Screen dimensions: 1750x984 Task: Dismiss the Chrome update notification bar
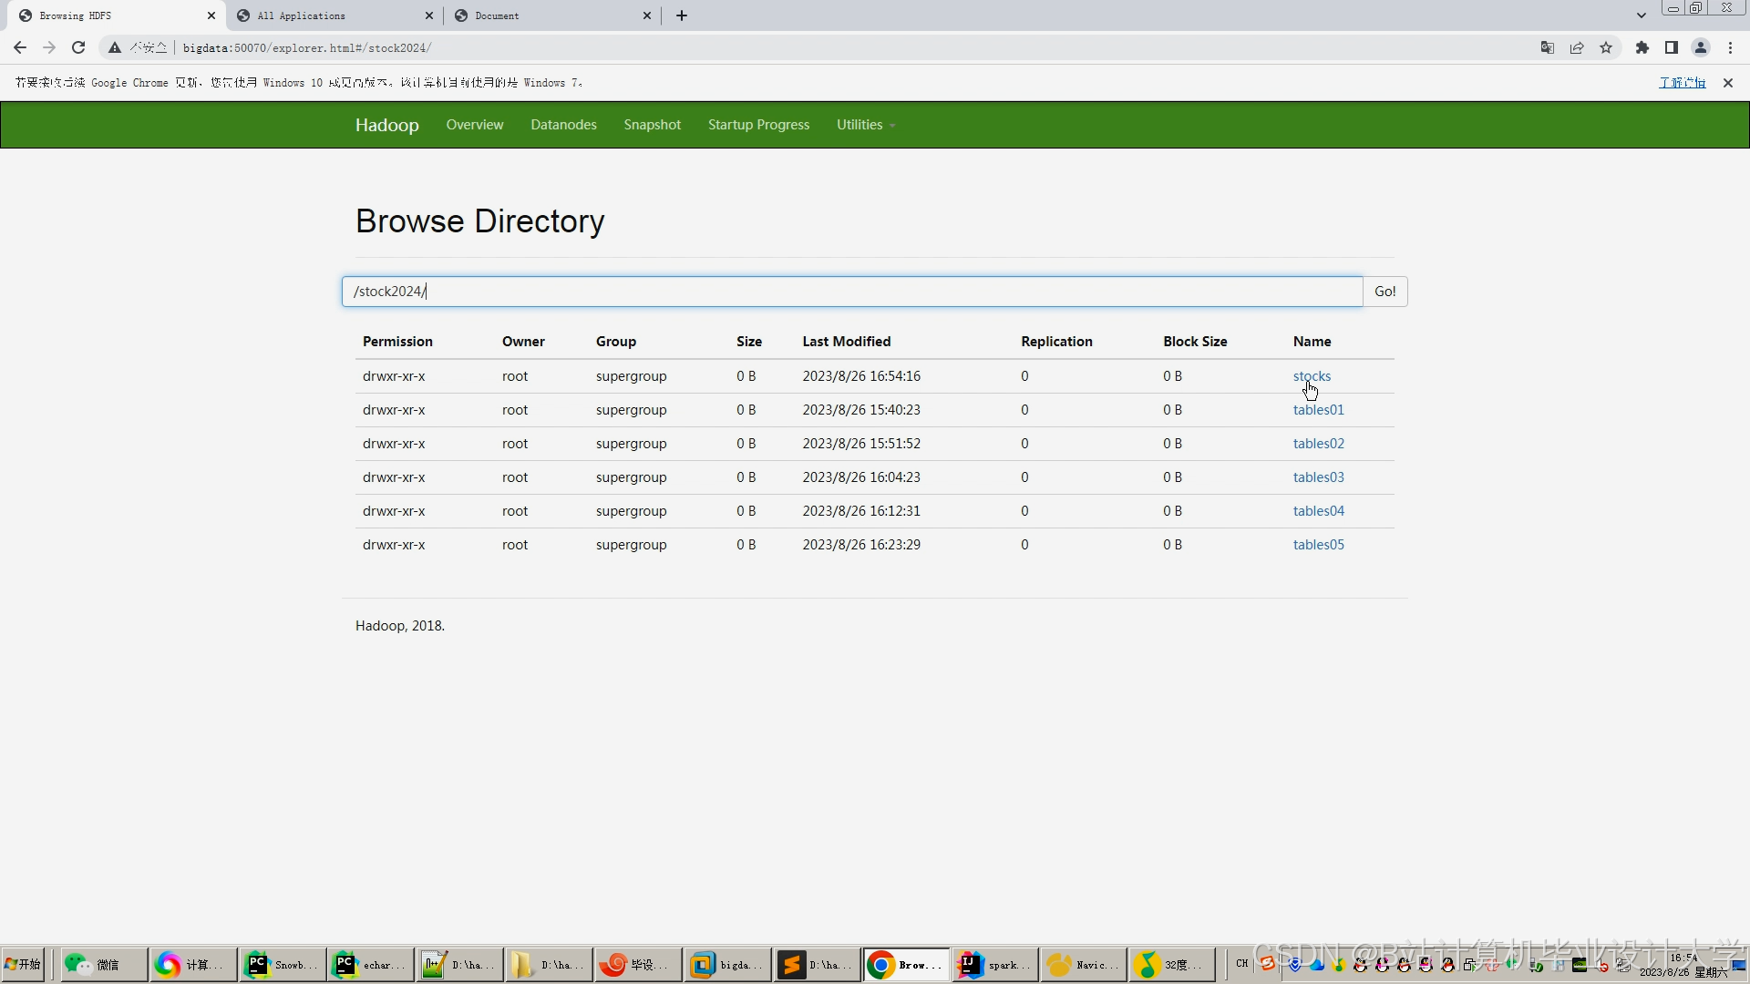(x=1728, y=83)
